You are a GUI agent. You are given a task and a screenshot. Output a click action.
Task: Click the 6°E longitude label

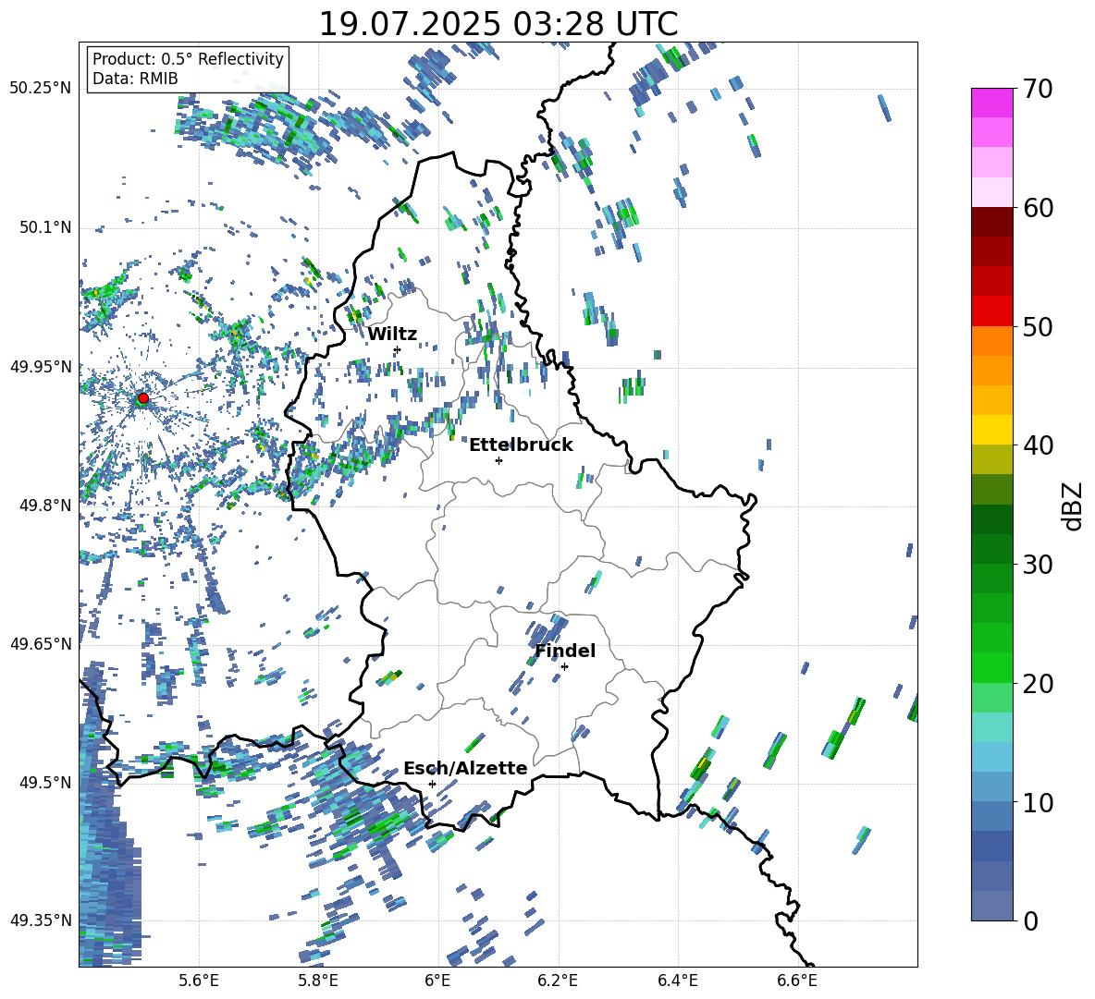click(x=437, y=981)
